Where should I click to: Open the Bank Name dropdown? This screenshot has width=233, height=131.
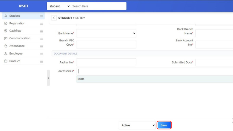(106, 33)
